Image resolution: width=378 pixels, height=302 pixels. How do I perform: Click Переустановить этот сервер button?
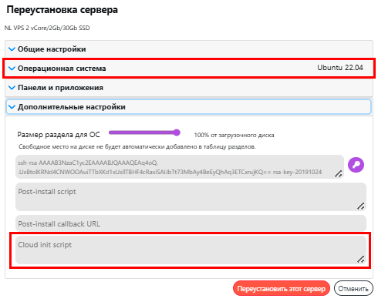pyautogui.click(x=282, y=289)
